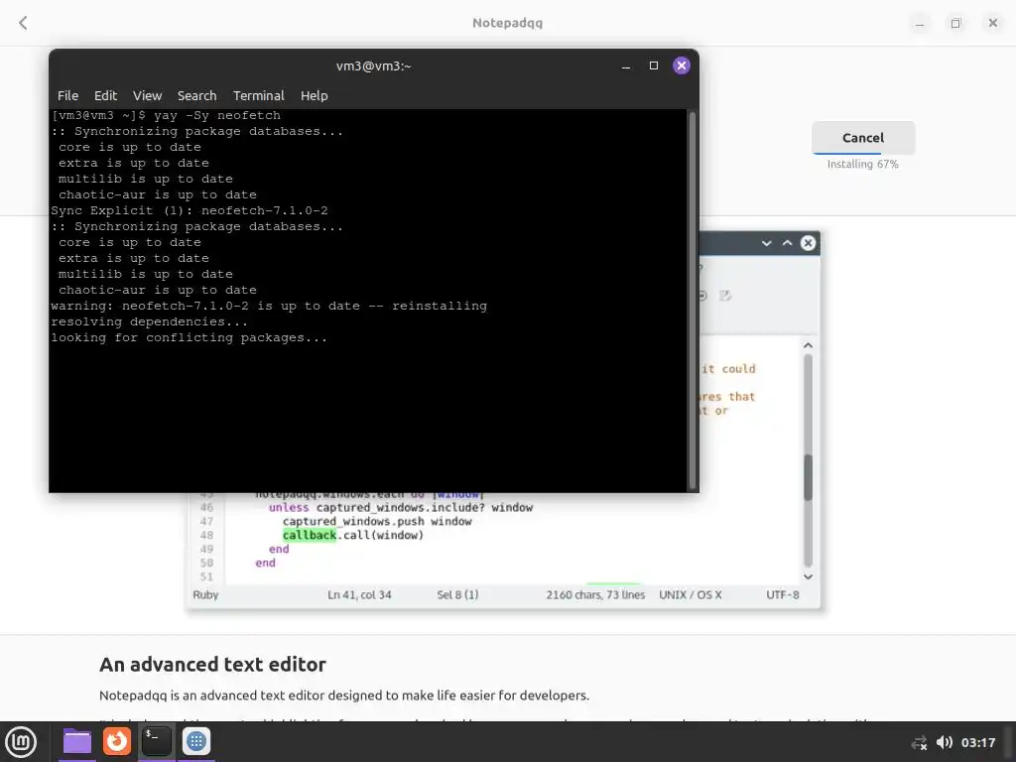Image resolution: width=1016 pixels, height=762 pixels.
Task: Click the 'Installing 67%' status label
Action: pyautogui.click(x=863, y=164)
